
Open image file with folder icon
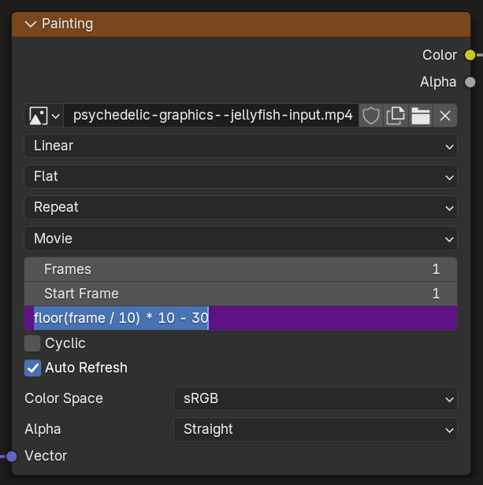pyautogui.click(x=421, y=116)
